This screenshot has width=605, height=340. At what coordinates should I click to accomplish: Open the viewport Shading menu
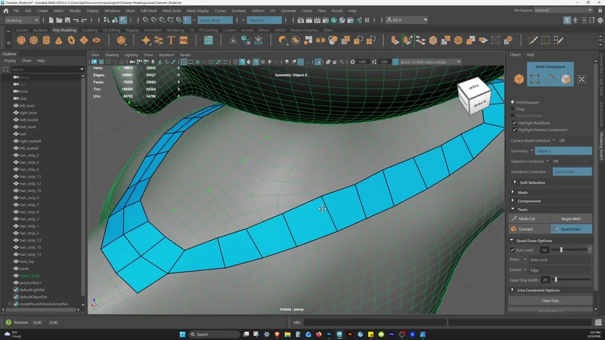pos(112,55)
